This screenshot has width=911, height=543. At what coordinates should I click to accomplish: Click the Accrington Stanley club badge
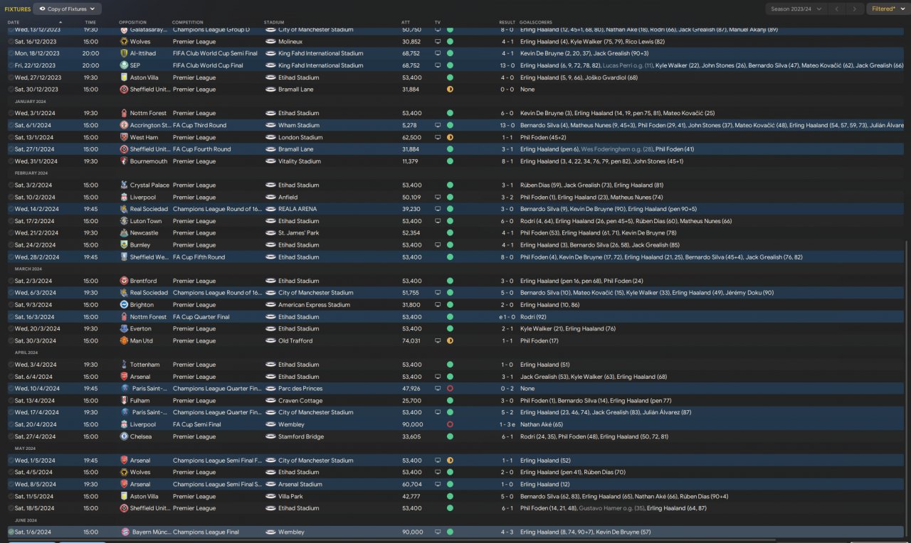(x=125, y=125)
